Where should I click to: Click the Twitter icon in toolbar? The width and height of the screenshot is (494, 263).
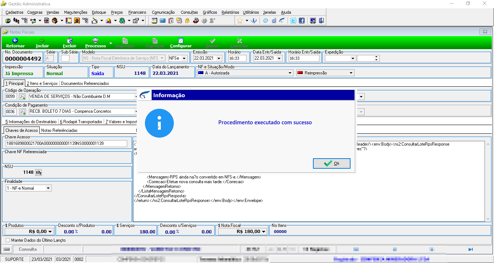coord(294,21)
